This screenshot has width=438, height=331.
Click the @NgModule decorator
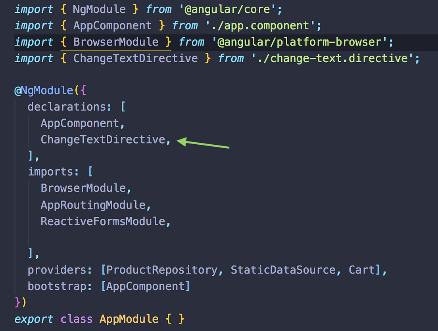pyautogui.click(x=44, y=90)
